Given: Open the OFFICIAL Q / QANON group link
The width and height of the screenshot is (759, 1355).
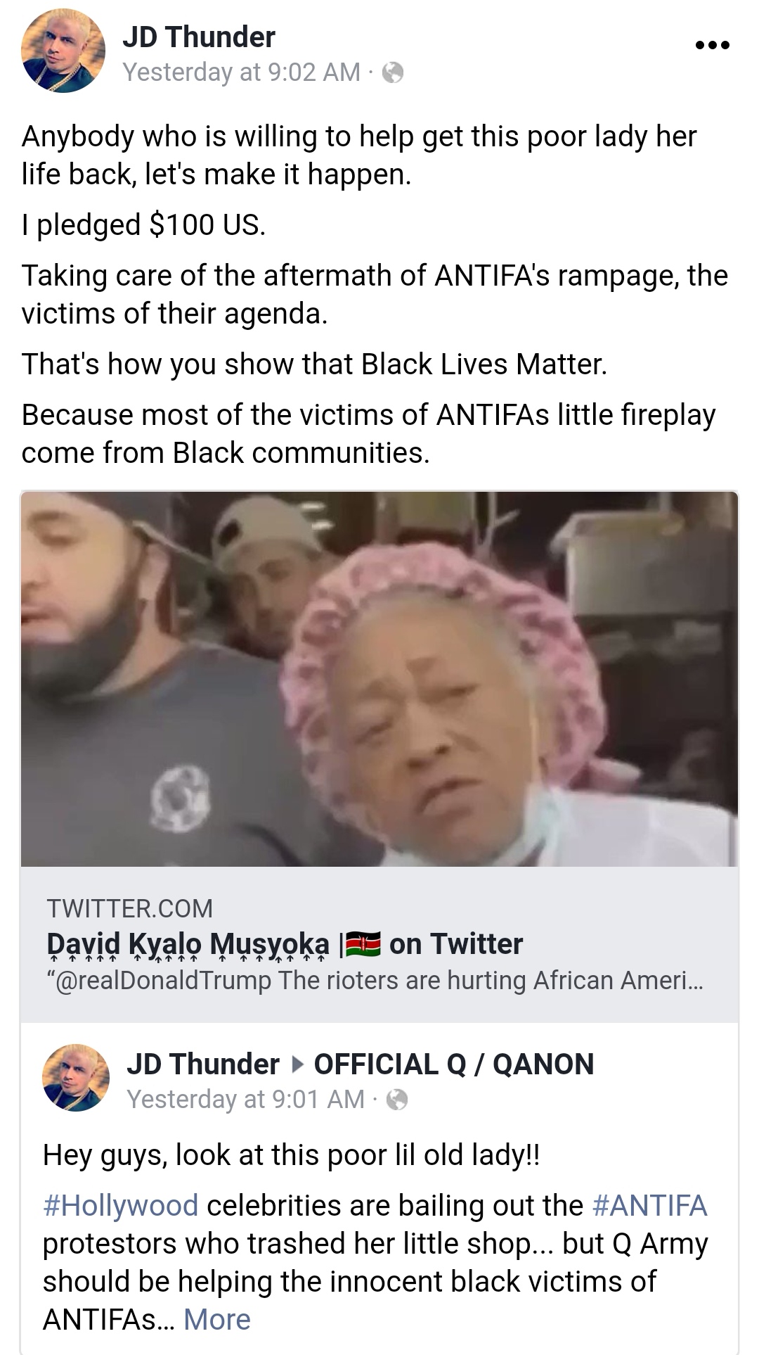Looking at the screenshot, I should 454,1064.
